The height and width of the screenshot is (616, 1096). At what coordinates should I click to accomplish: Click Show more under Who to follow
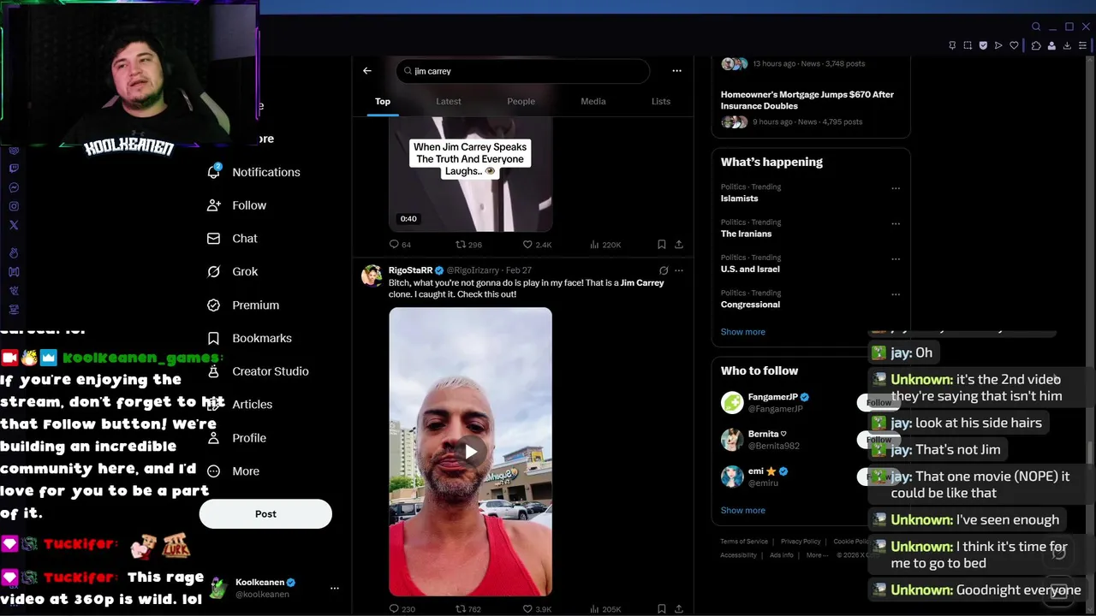click(742, 511)
